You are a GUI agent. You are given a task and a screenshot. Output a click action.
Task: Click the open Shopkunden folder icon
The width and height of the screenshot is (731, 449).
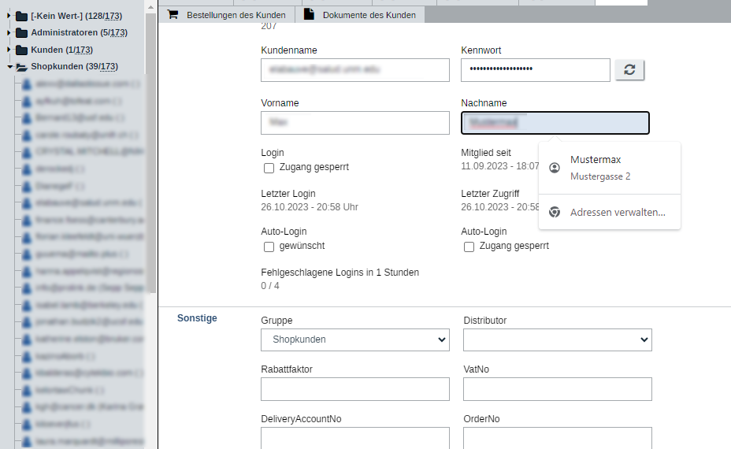[21, 67]
